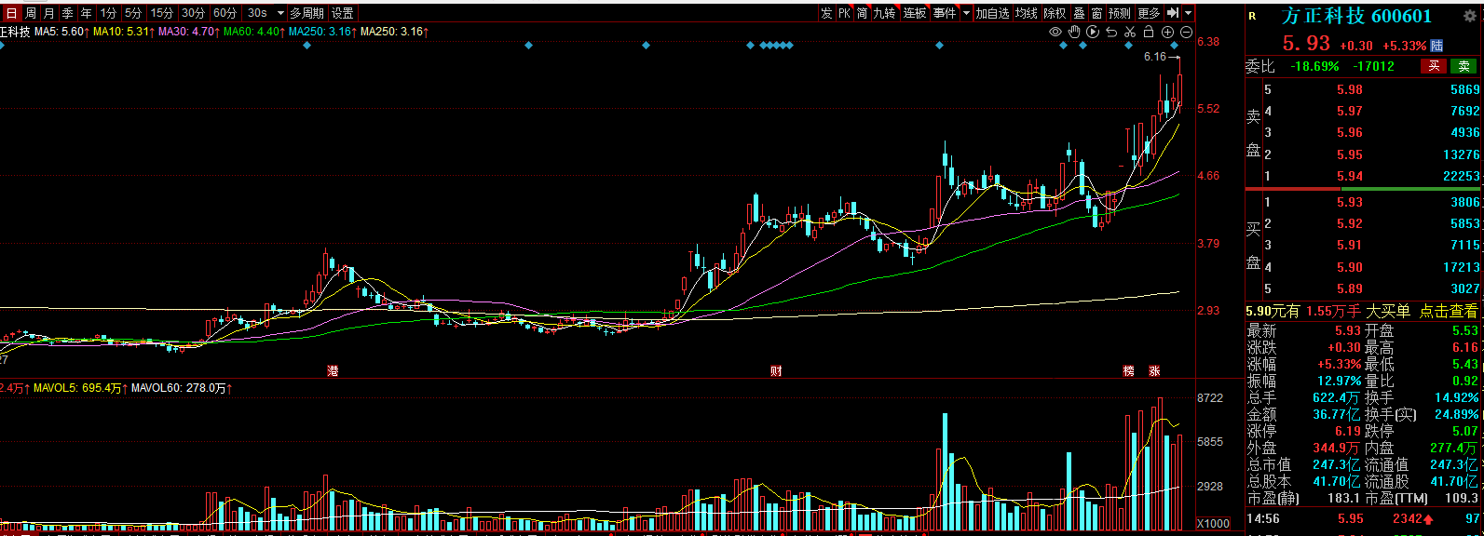Switch to 季 quarterly period tab
This screenshot has width=1484, height=536.
tap(68, 13)
